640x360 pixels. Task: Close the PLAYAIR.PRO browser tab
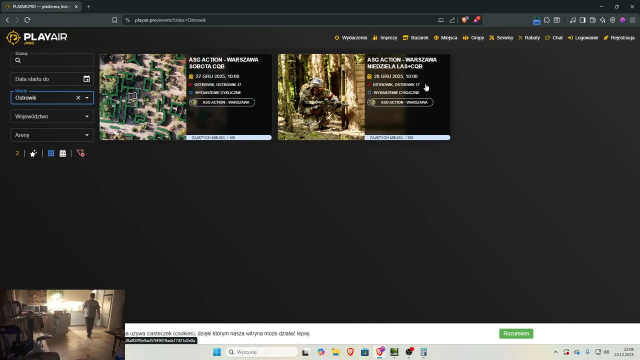(76, 6)
